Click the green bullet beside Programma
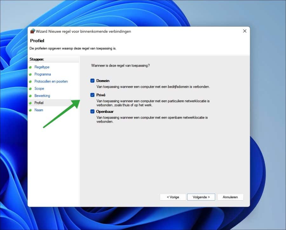Viewport: 286px width, 230px height. pos(30,74)
